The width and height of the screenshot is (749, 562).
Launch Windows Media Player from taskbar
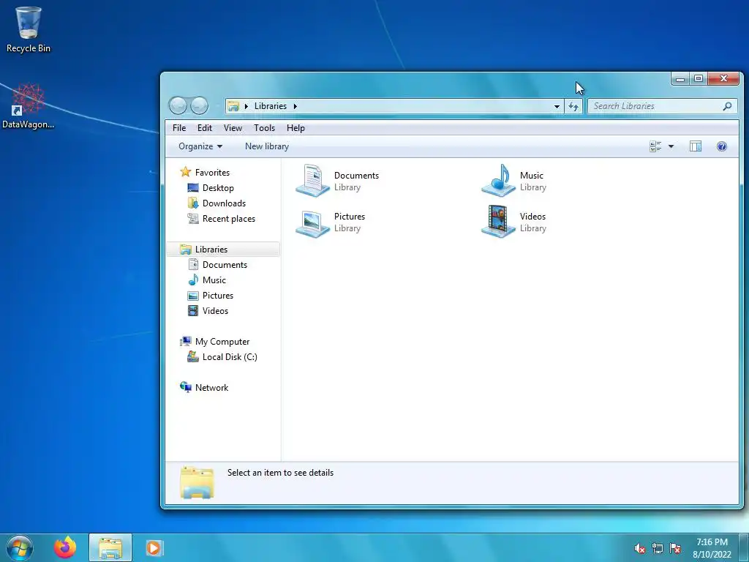point(154,547)
